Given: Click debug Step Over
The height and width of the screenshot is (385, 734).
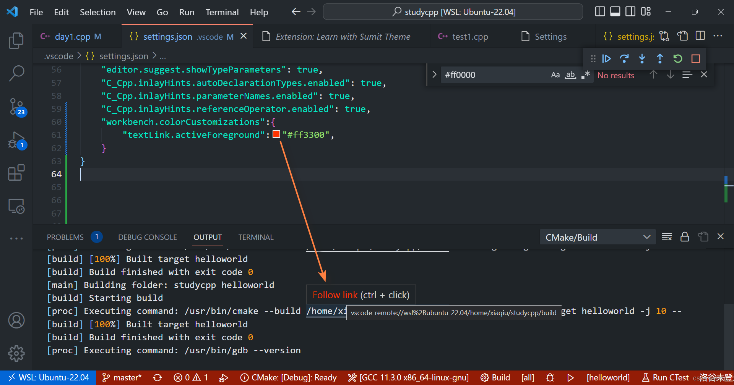Looking at the screenshot, I should click(x=624, y=58).
